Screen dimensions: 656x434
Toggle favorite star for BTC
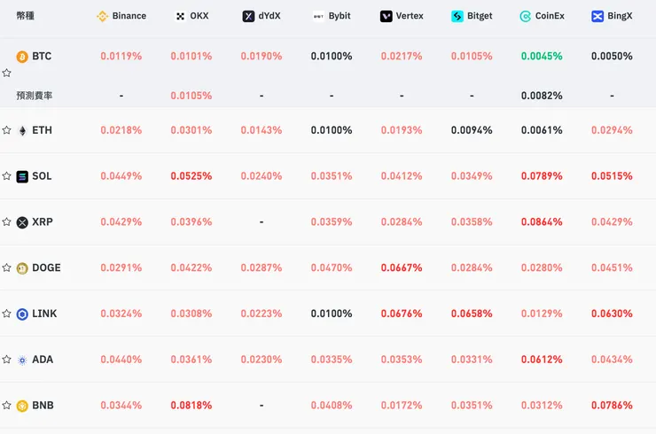7,73
